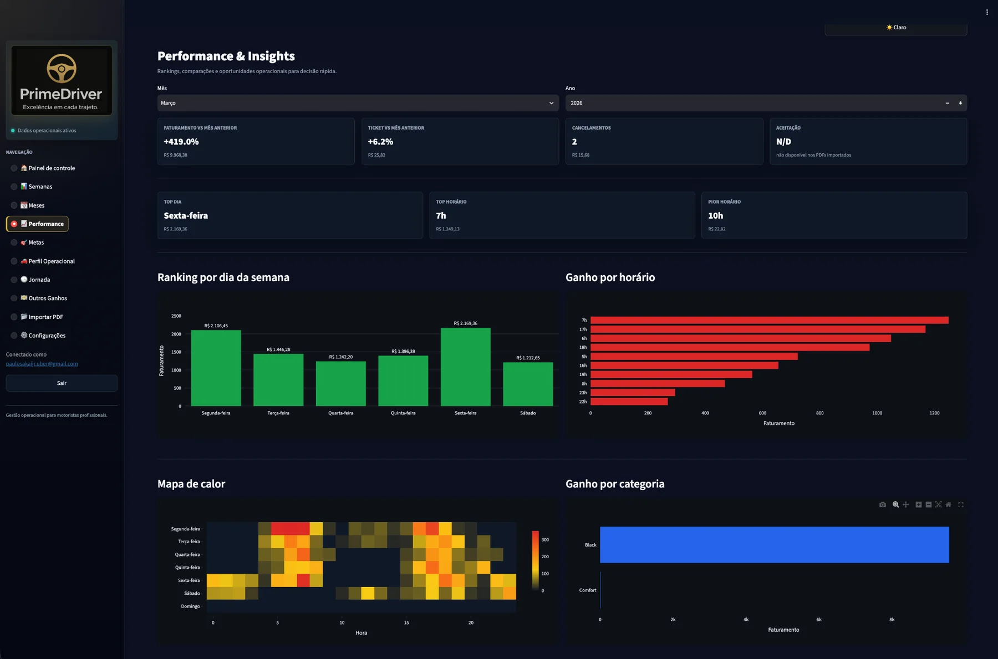Autoscale the Ganho por categoria chart axes
This screenshot has width=998, height=659.
(x=938, y=504)
